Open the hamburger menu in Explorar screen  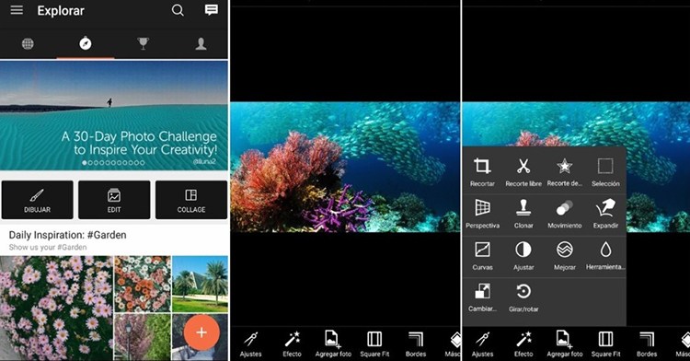click(x=17, y=10)
